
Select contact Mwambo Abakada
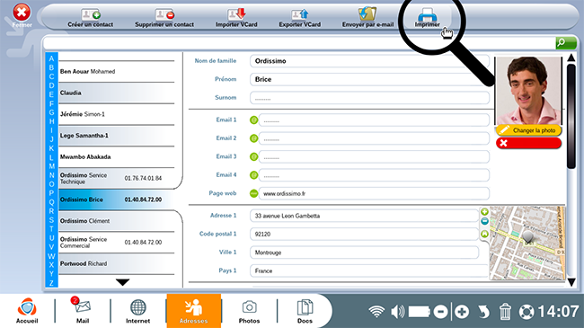click(x=117, y=156)
